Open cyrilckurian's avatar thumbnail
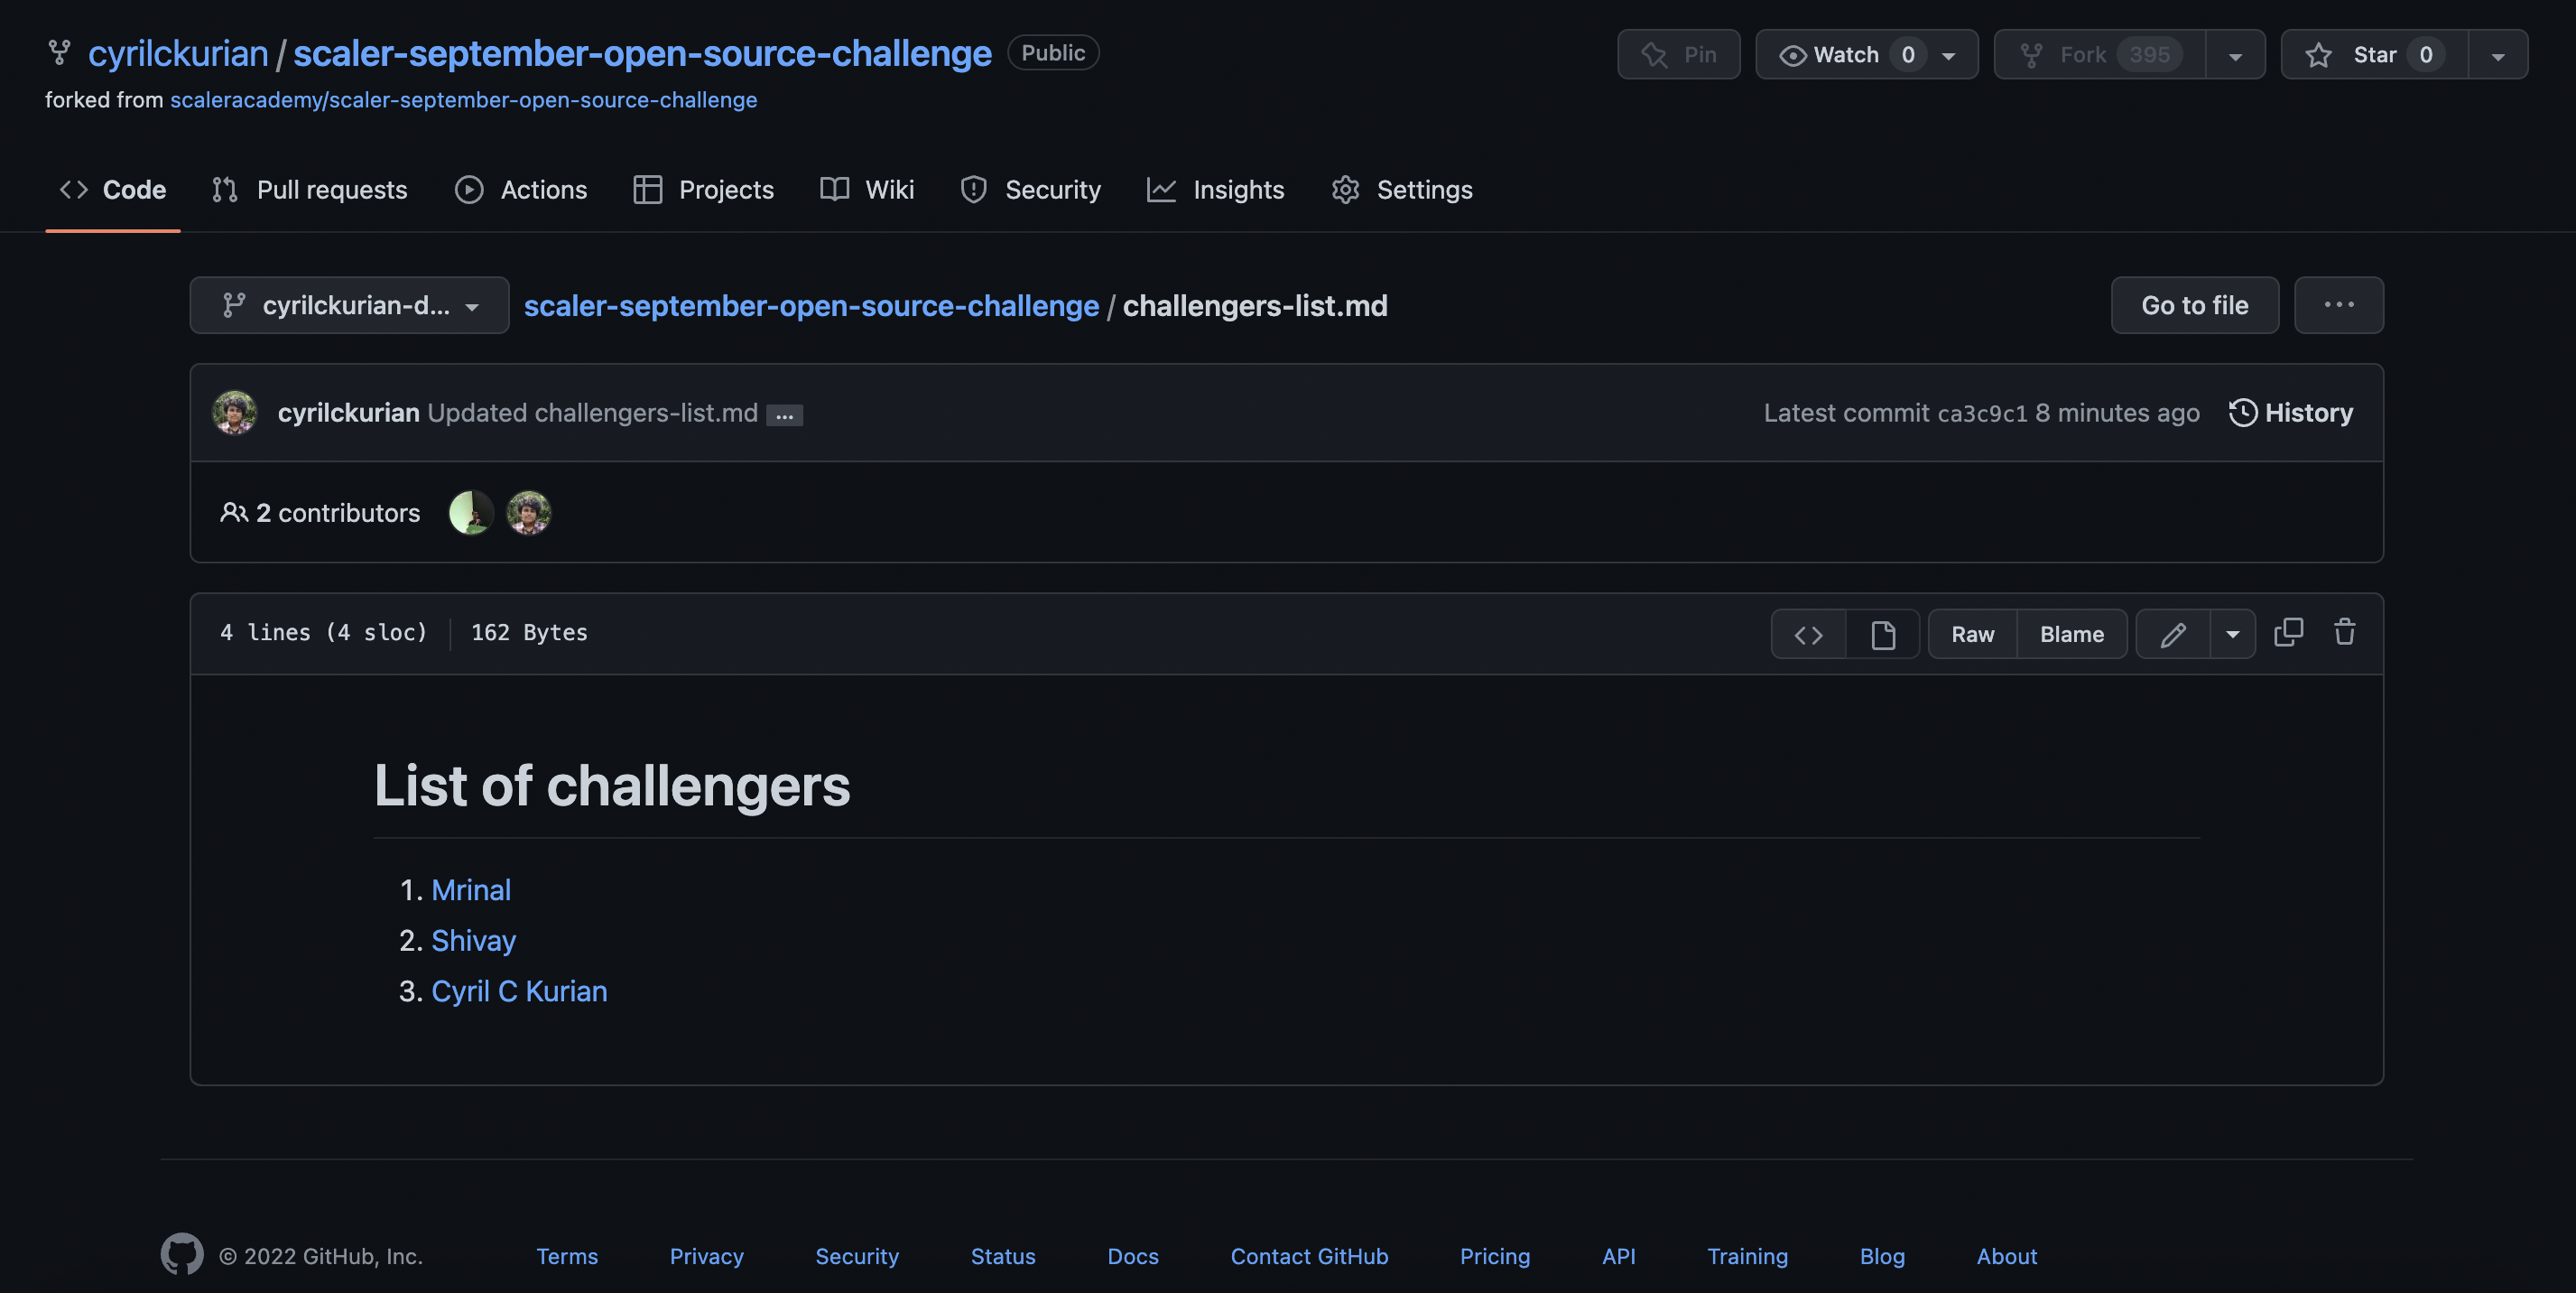The image size is (2576, 1293). click(234, 412)
